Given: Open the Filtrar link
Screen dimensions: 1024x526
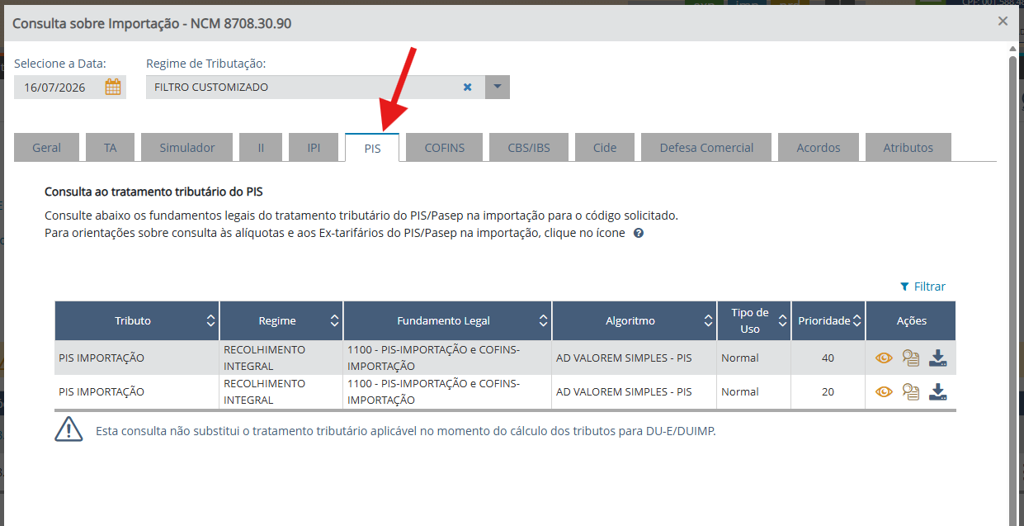Looking at the screenshot, I should (923, 287).
